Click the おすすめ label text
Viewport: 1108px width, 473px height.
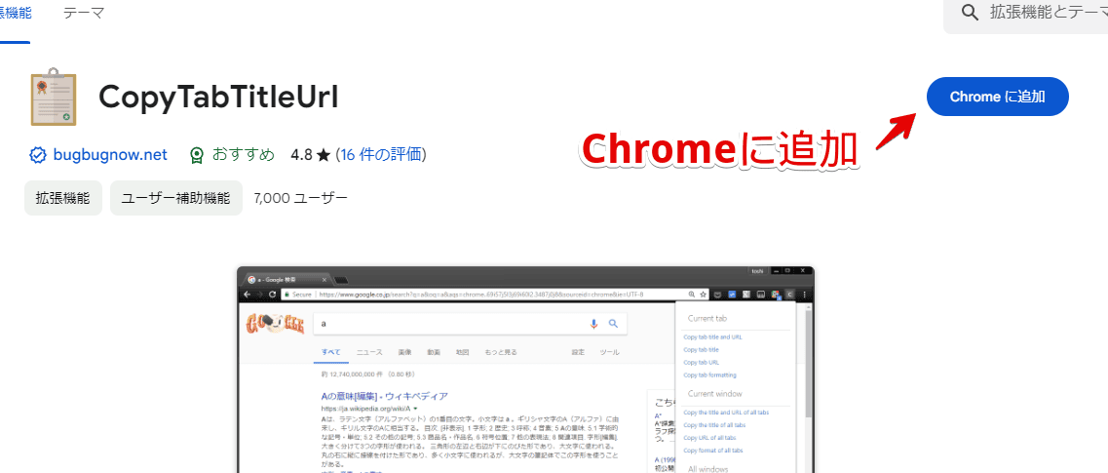pos(243,154)
